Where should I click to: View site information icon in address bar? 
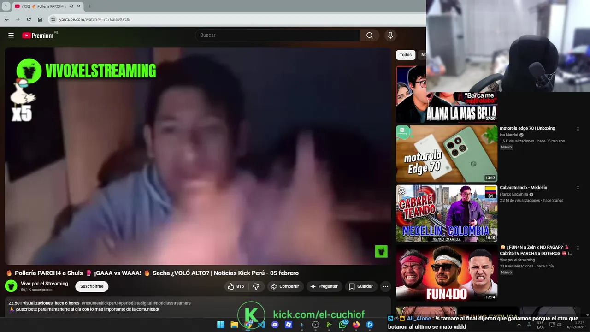tap(53, 19)
